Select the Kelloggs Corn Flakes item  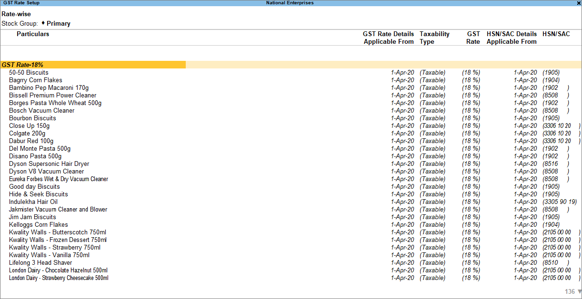39,224
